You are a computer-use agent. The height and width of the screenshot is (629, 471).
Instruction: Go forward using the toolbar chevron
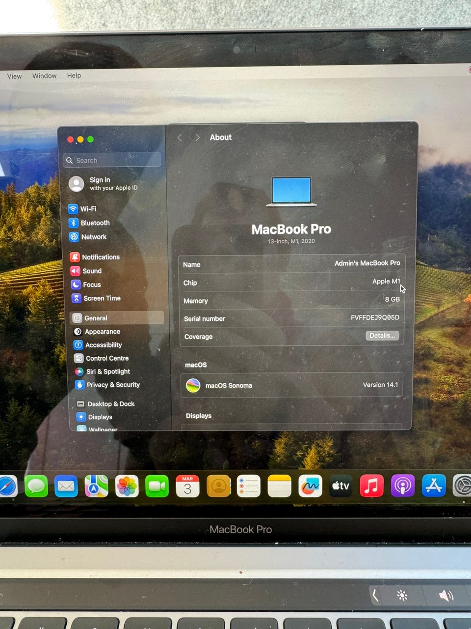(x=197, y=138)
